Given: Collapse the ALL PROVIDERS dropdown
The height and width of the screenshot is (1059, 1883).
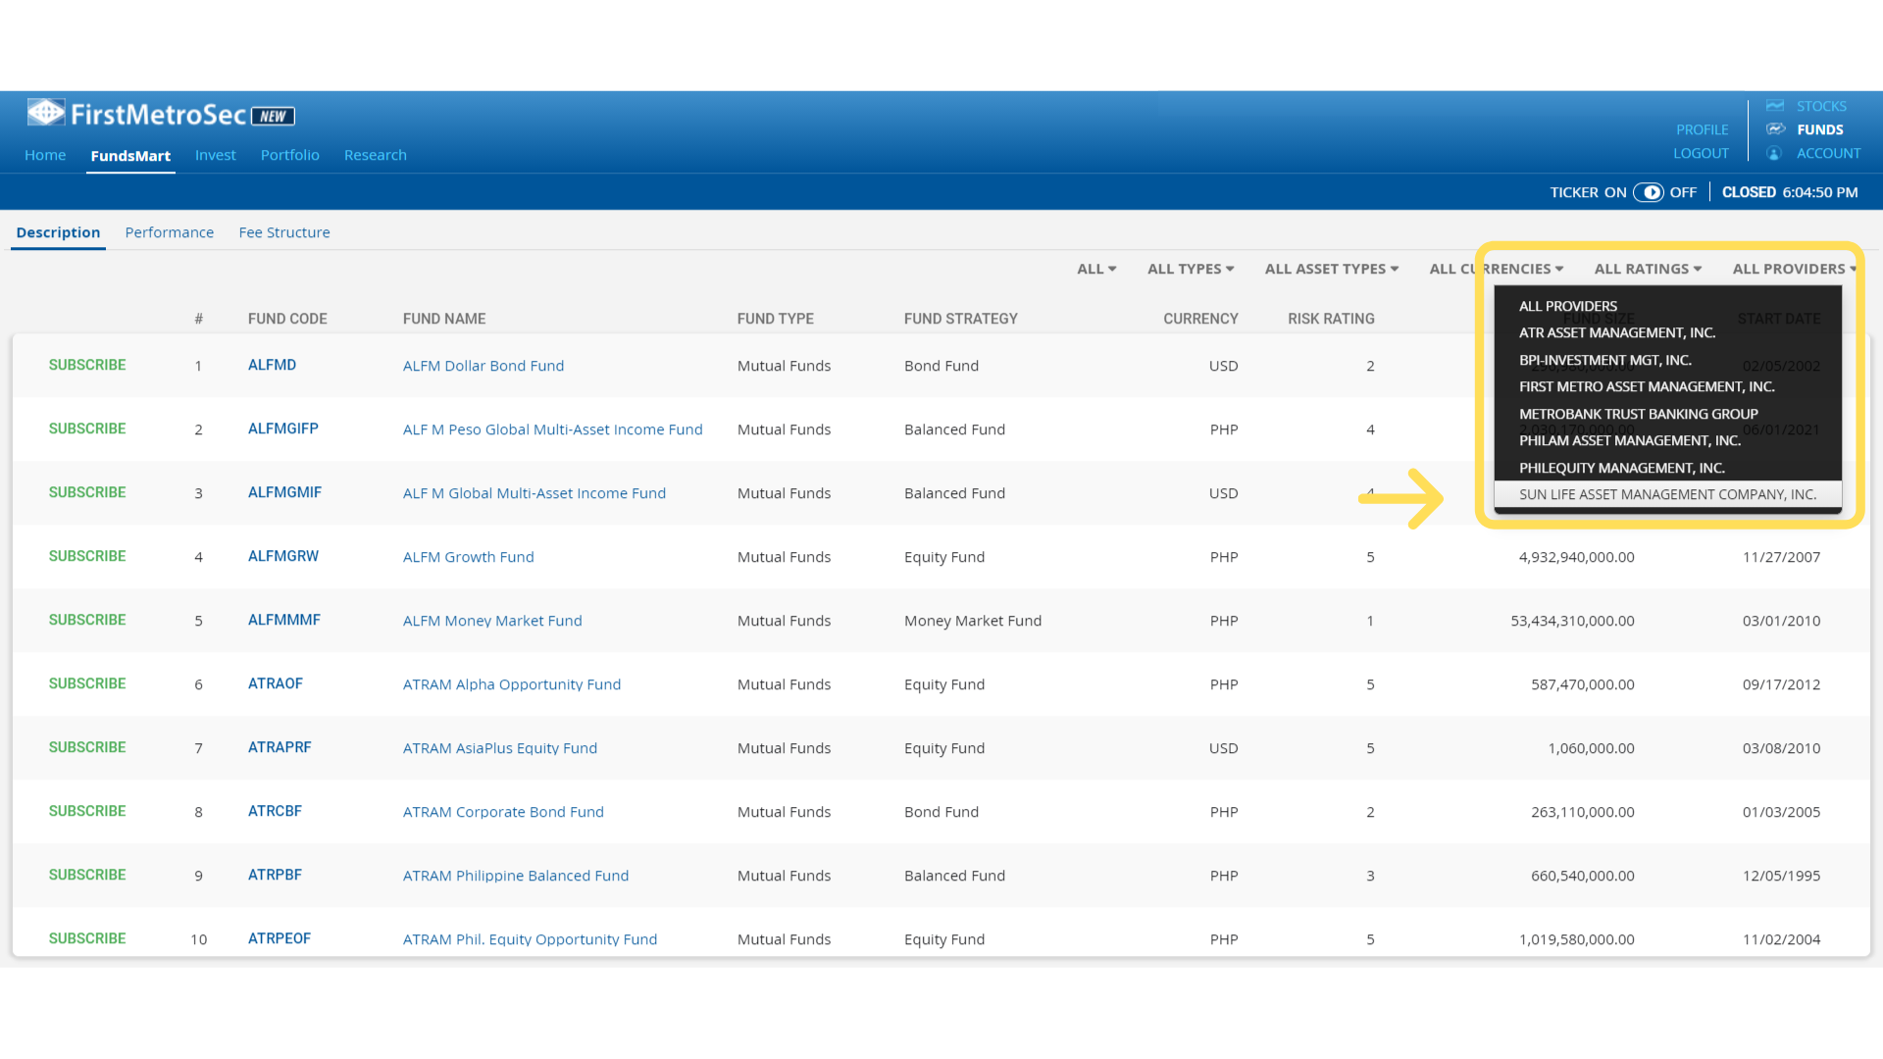Looking at the screenshot, I should [1794, 269].
